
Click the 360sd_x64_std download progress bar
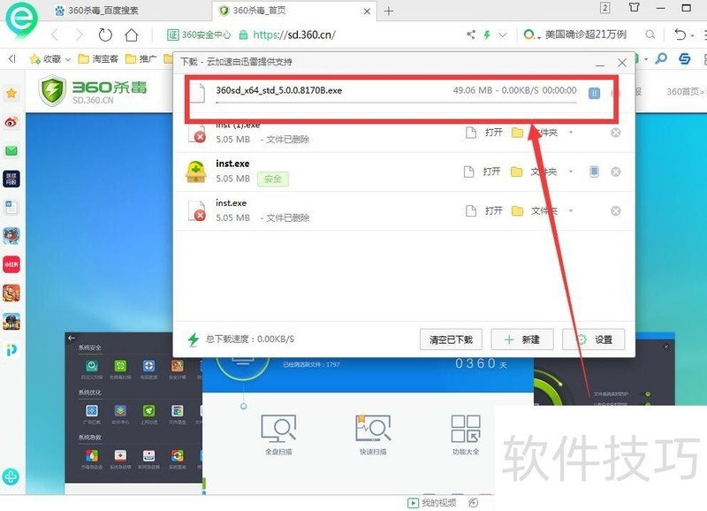[396, 103]
